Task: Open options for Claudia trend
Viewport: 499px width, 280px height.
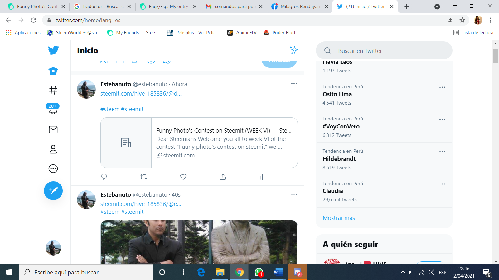Action: coord(442,184)
